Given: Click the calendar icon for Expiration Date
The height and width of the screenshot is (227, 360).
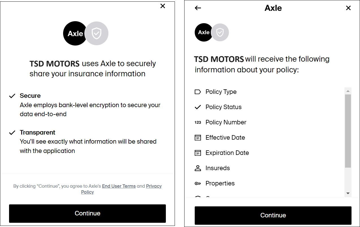Looking at the screenshot, I should coord(198,153).
